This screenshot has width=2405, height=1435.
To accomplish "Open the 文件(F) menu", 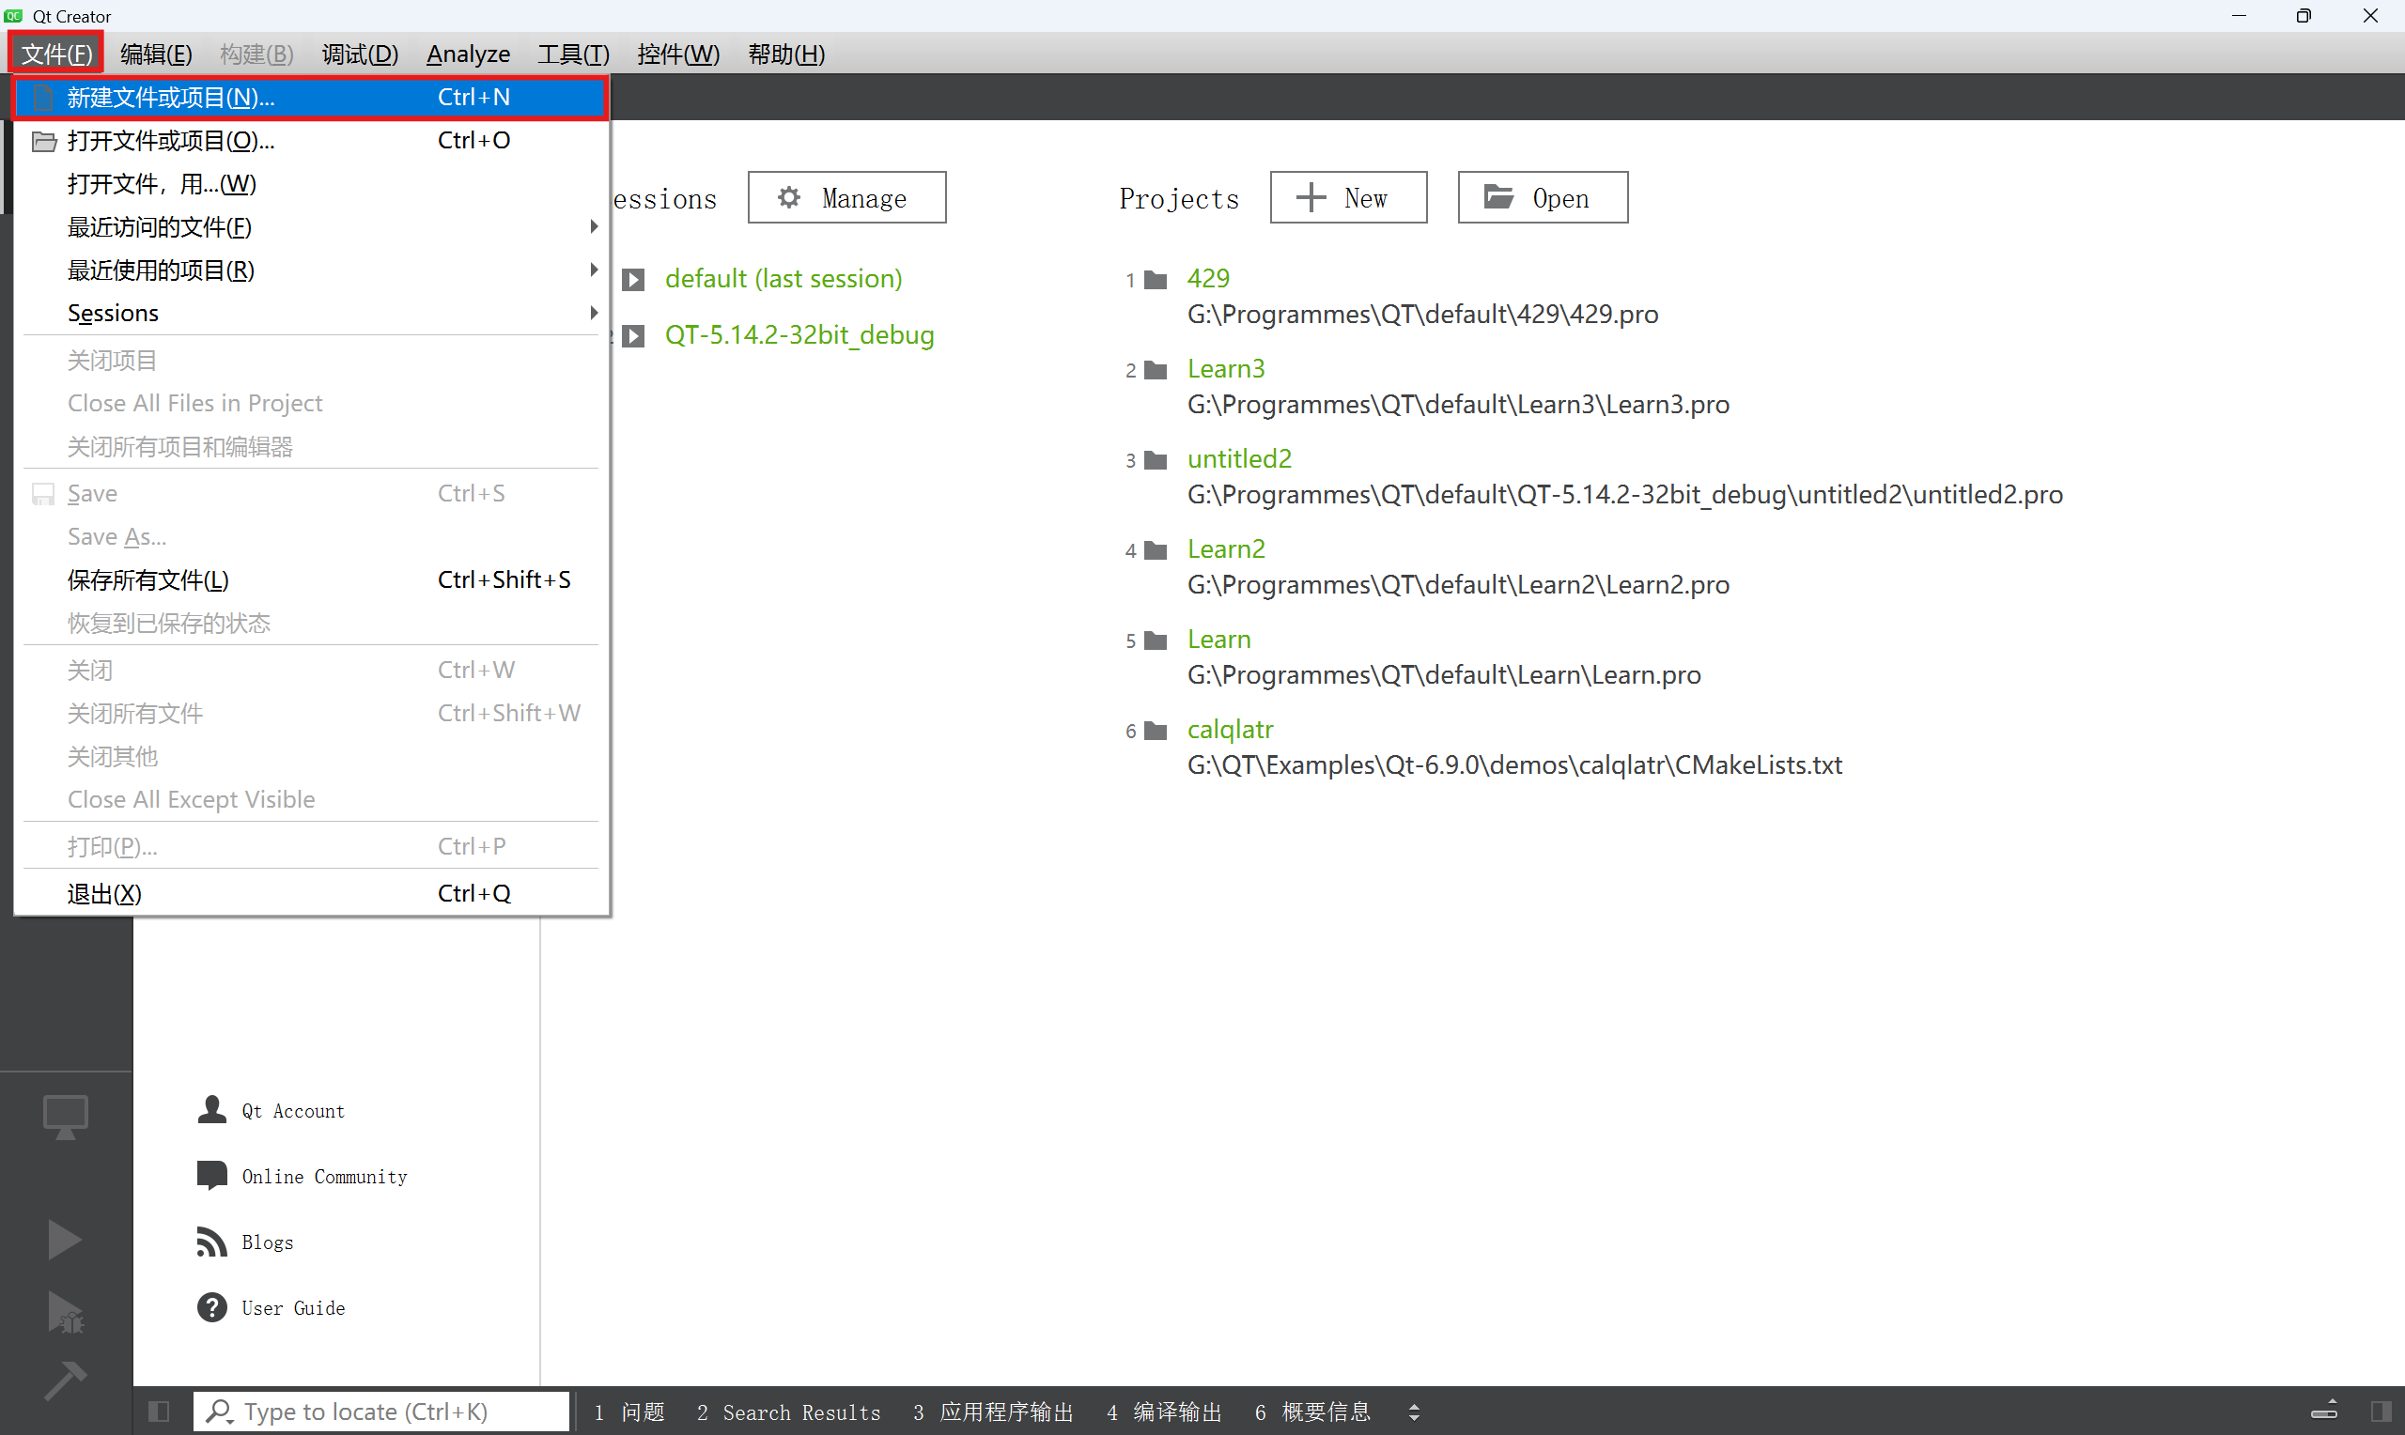I will click(56, 54).
